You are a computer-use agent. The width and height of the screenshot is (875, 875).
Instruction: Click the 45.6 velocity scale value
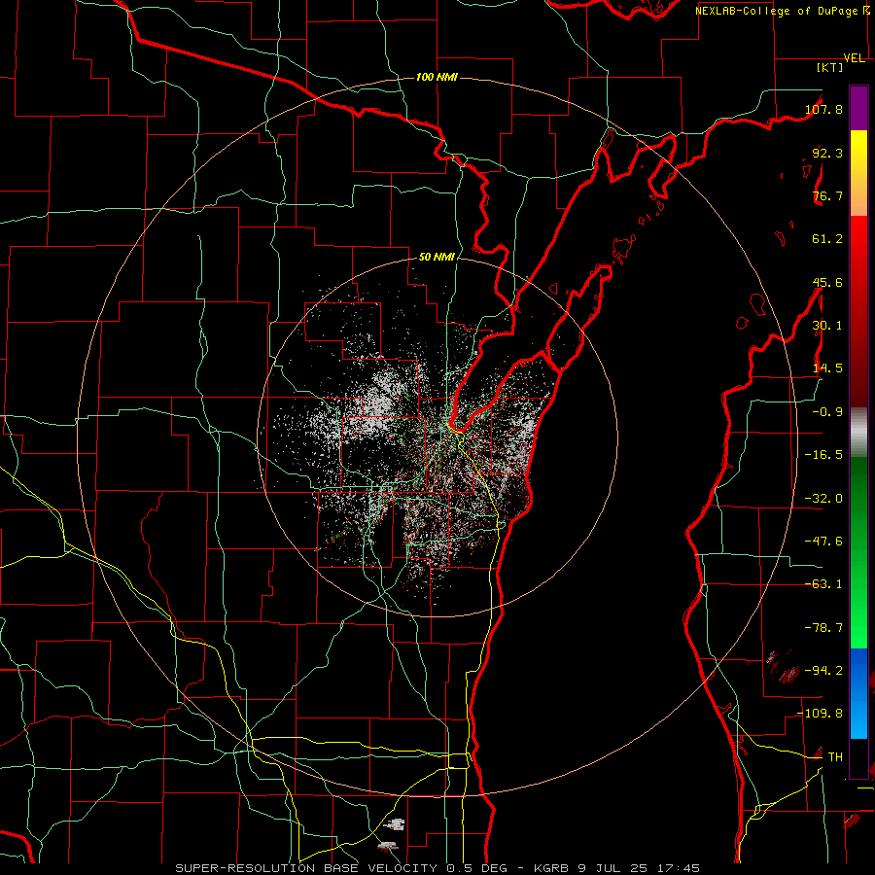coord(827,282)
